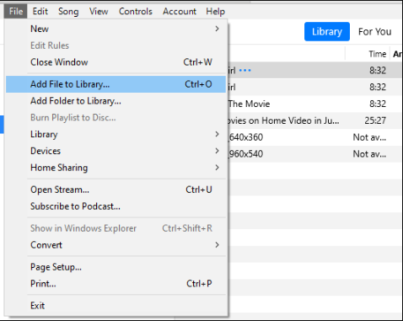This screenshot has height=321, width=403.
Task: Open the View menu
Action: (x=99, y=11)
